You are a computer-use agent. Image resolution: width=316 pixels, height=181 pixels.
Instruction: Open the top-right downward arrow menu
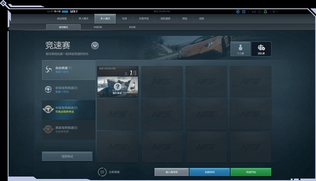pos(274,12)
